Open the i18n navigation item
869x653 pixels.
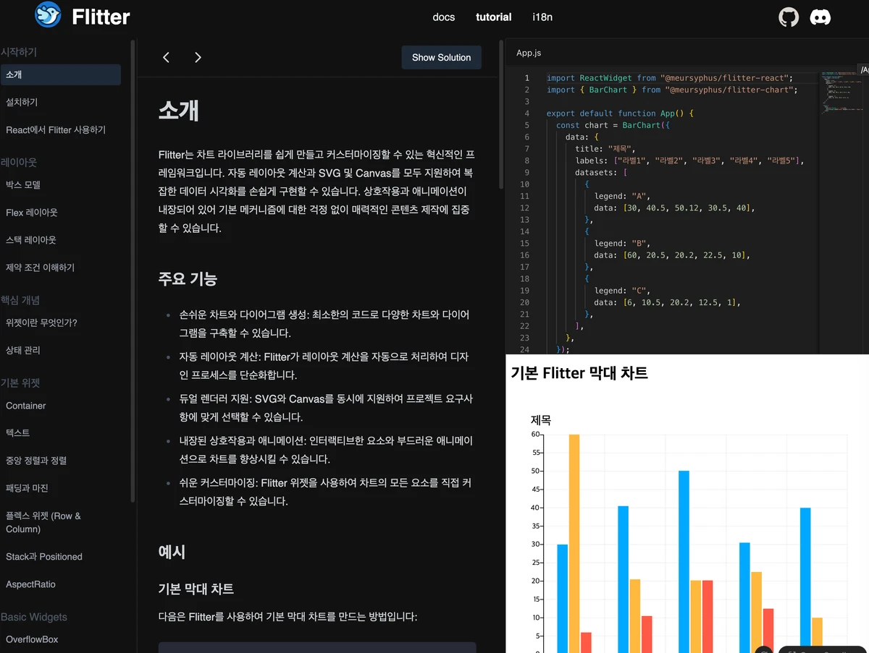click(x=542, y=17)
